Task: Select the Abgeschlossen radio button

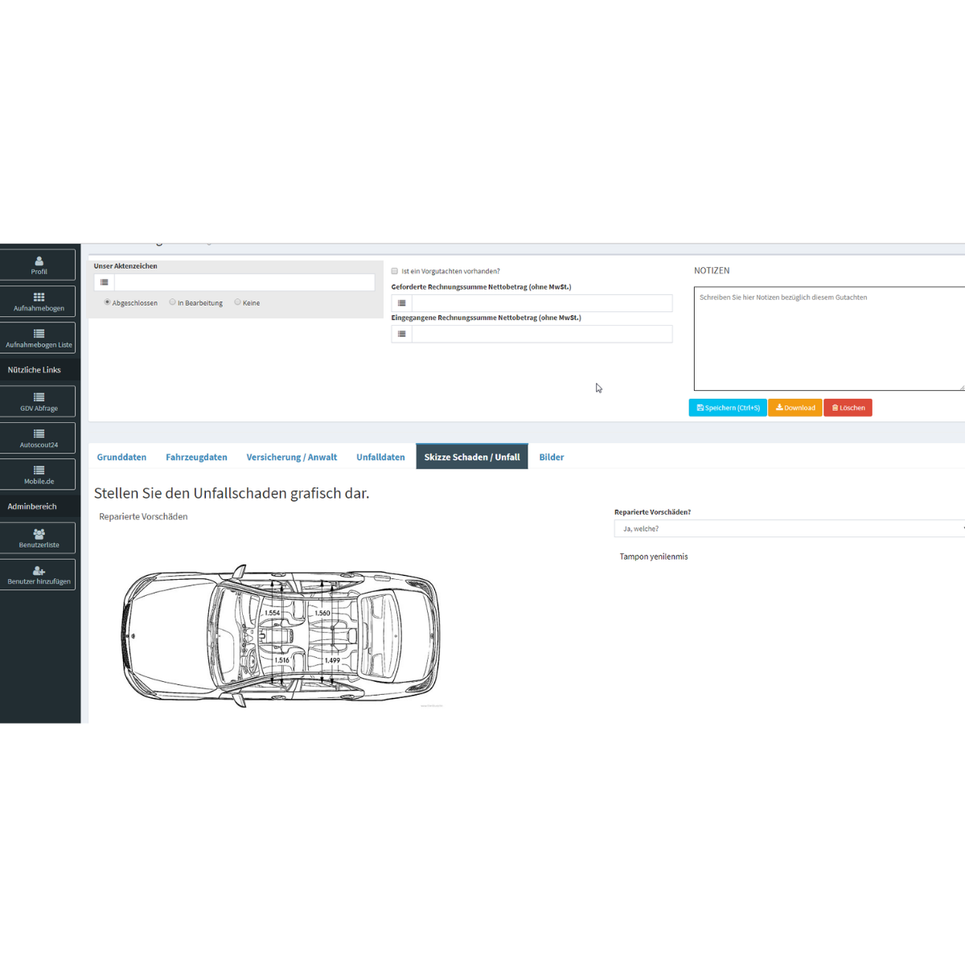Action: point(107,302)
